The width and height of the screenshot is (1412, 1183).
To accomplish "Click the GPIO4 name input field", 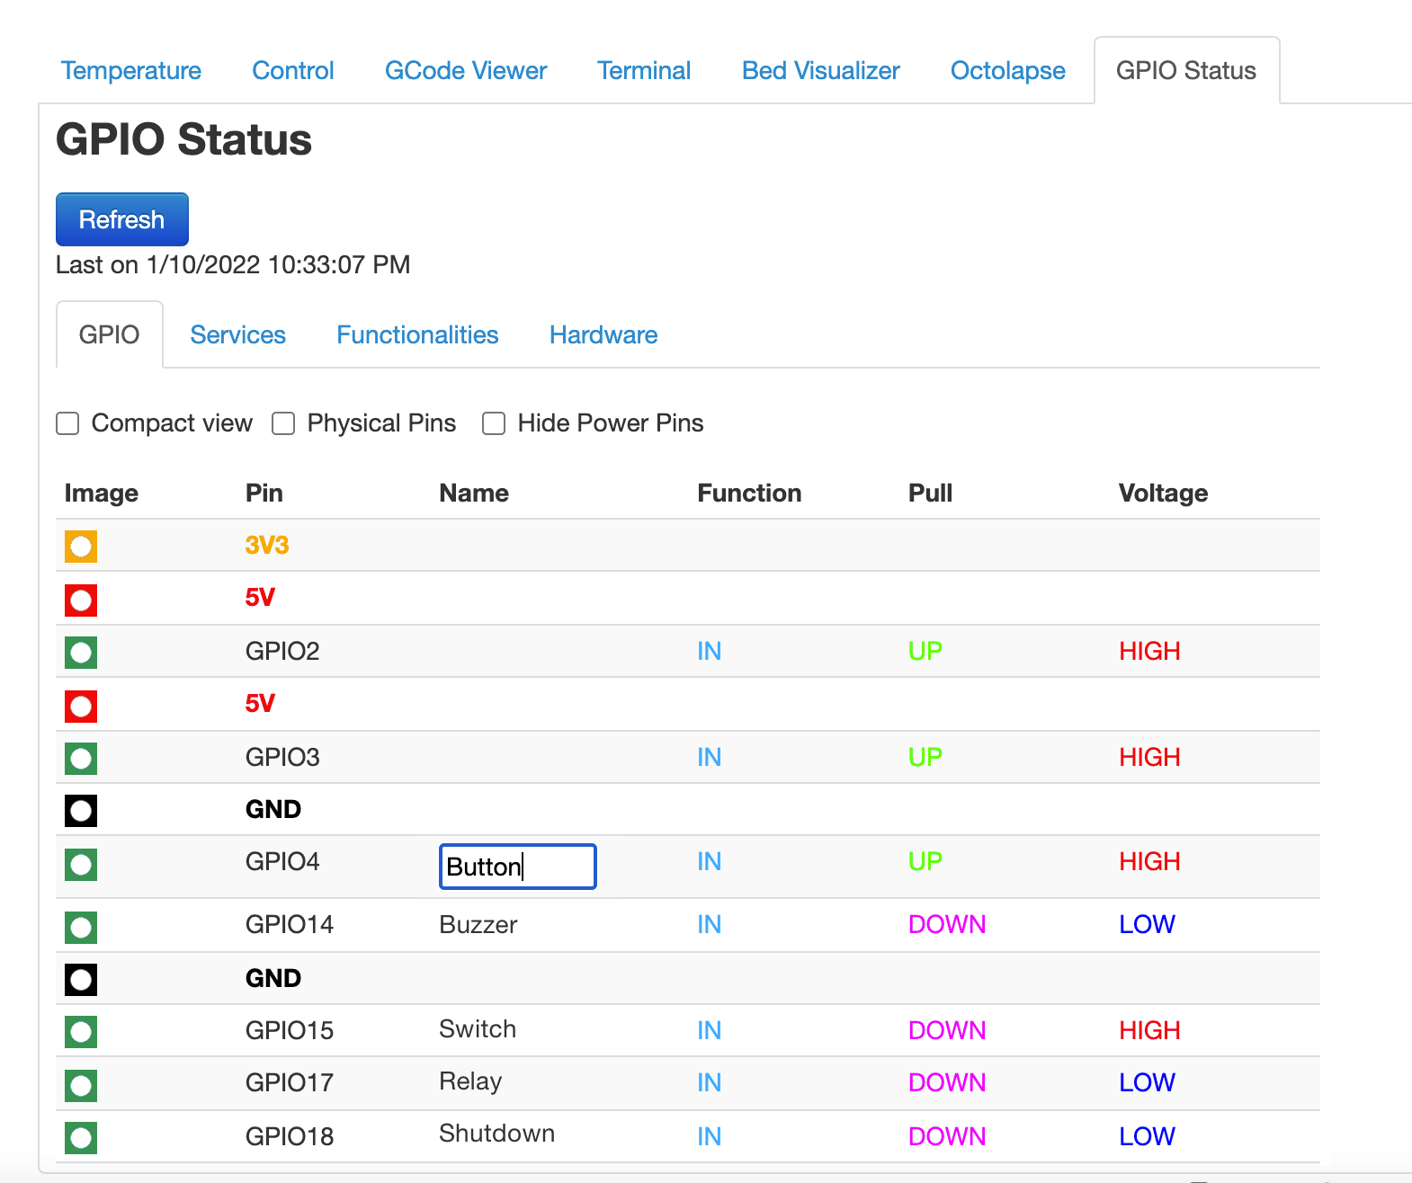I will pyautogui.click(x=518, y=867).
